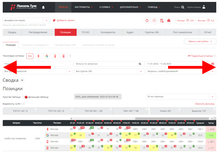
Task: Open ПОМОЩЬ menu in header
Action: 154,7
